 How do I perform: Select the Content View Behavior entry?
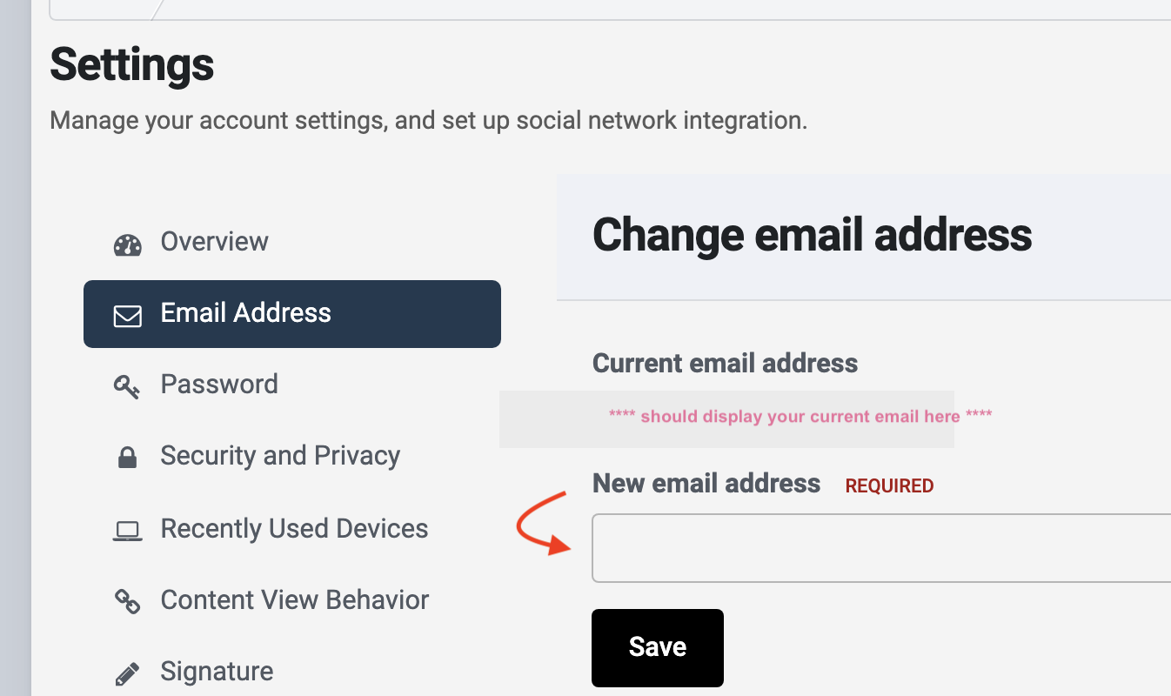tap(294, 599)
